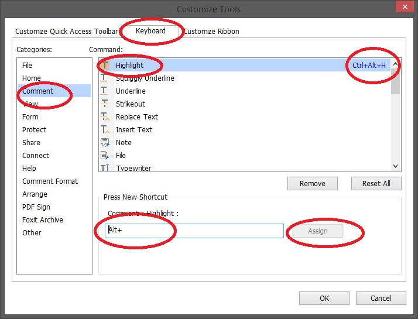Switch to Customize Ribbon tab
418x319 pixels.
pyautogui.click(x=212, y=32)
